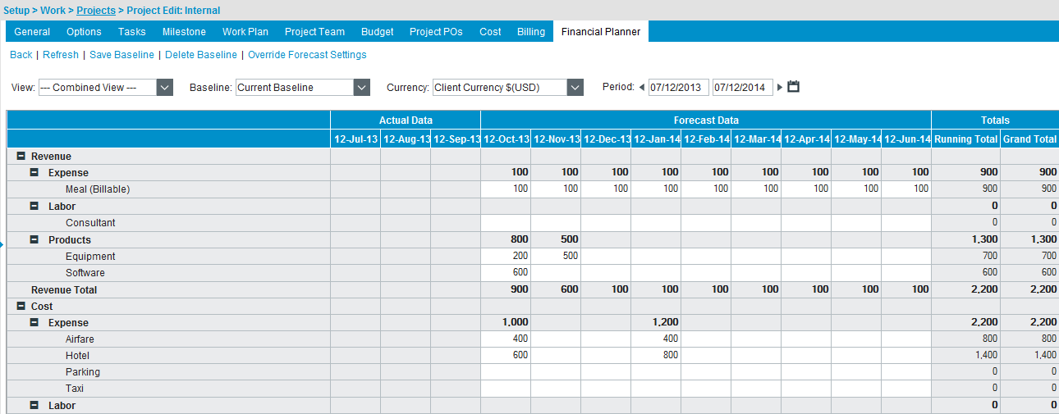Image resolution: width=1059 pixels, height=414 pixels.
Task: Click Consultant cell for 12-Dec-13
Action: coord(606,223)
